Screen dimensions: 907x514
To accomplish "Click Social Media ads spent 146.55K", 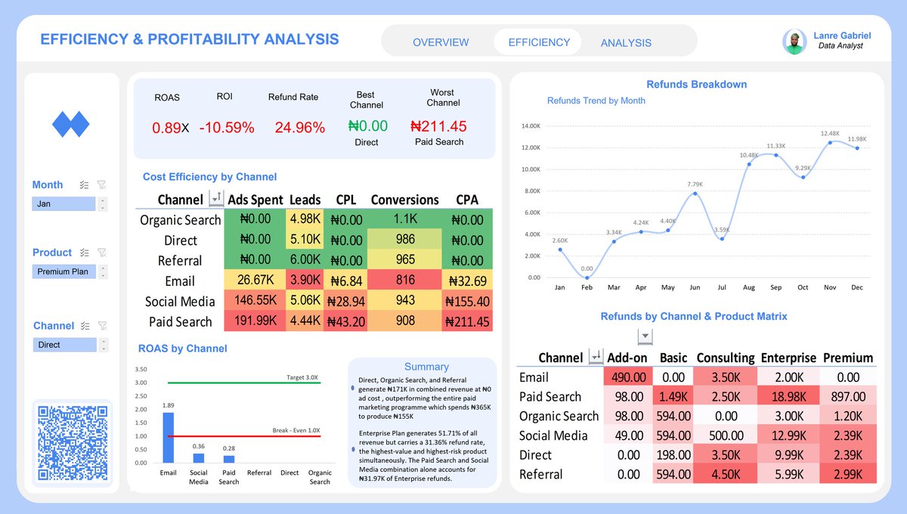I will tap(255, 301).
